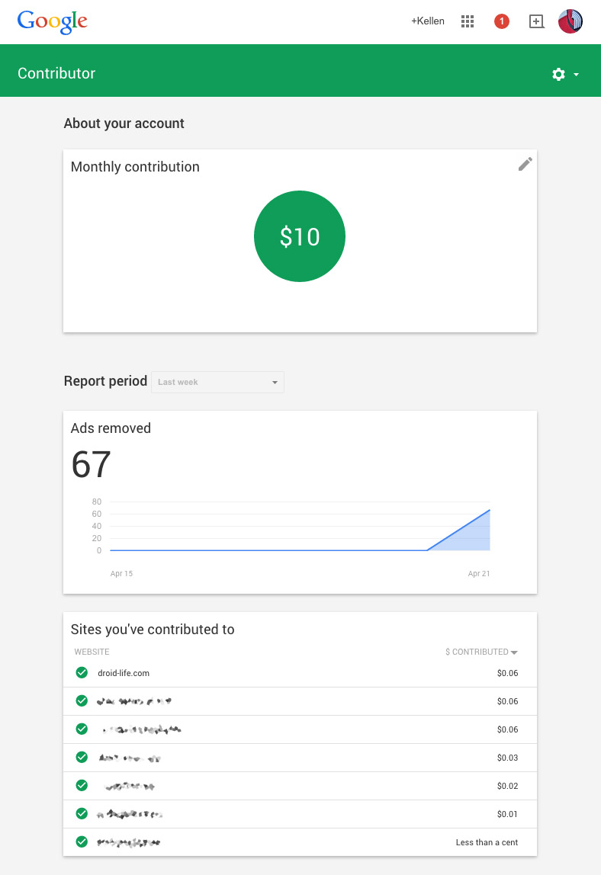
Task: Edit monthly contribution with pencil icon
Action: tap(525, 164)
